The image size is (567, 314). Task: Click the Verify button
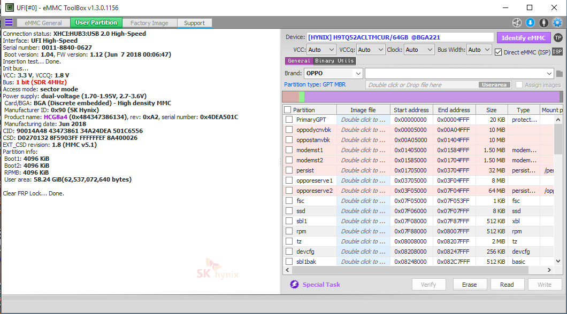tap(428, 285)
